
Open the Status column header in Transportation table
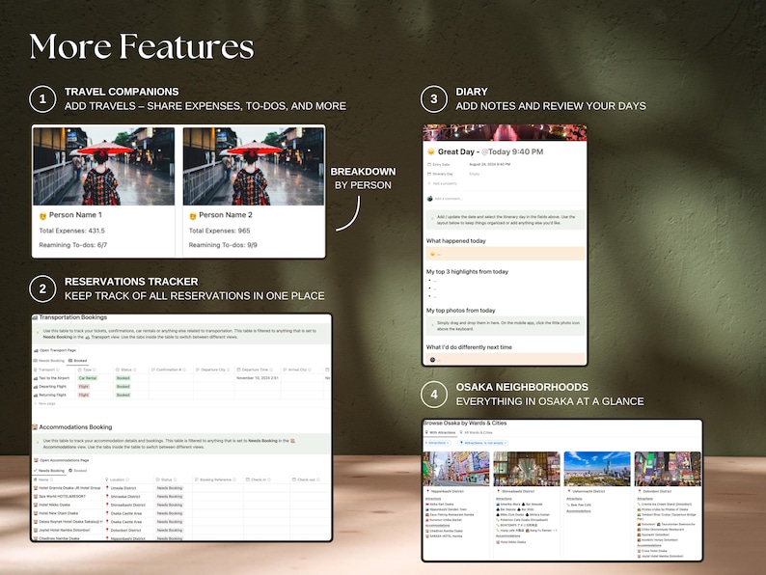click(x=126, y=370)
